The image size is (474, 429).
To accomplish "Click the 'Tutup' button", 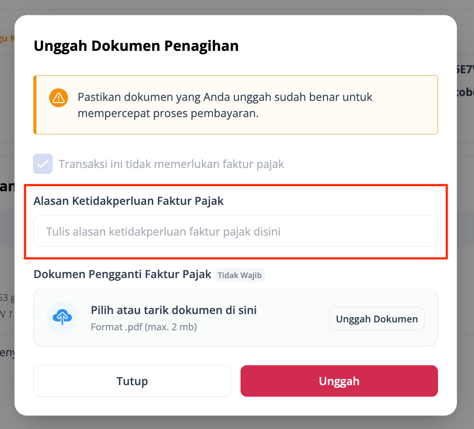I will coord(132,381).
